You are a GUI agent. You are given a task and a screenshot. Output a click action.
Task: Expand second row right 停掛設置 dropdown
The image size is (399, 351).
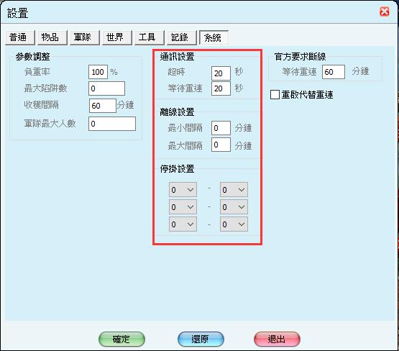[234, 207]
